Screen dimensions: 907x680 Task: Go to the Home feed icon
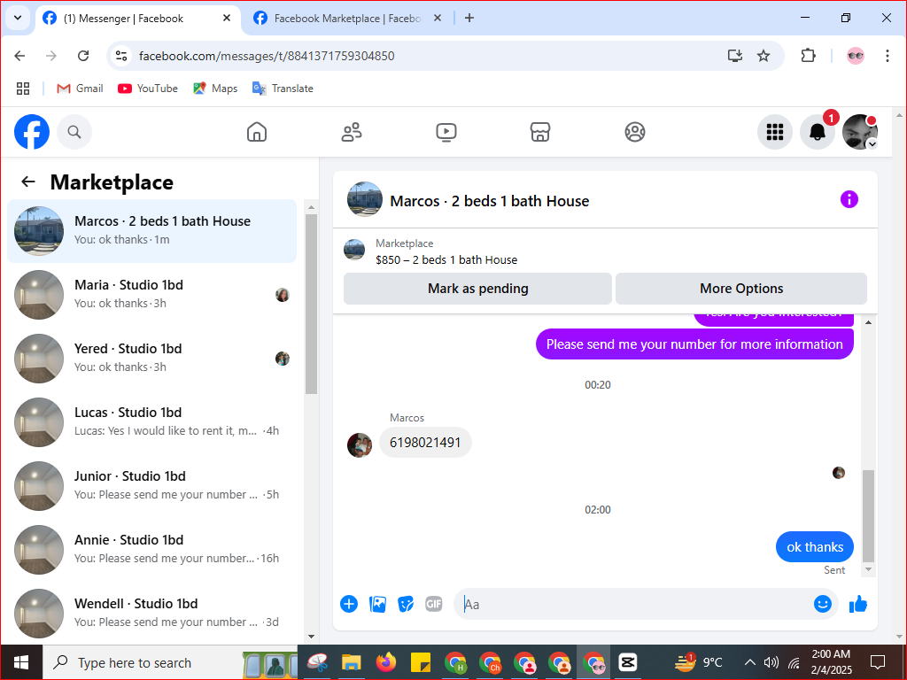tap(257, 132)
